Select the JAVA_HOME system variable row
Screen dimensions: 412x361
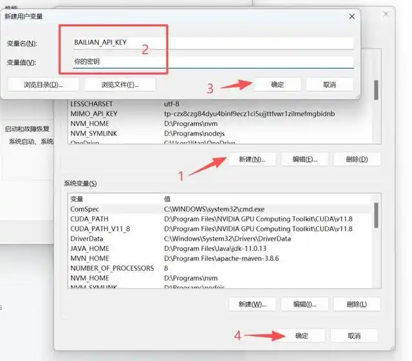click(x=220, y=248)
